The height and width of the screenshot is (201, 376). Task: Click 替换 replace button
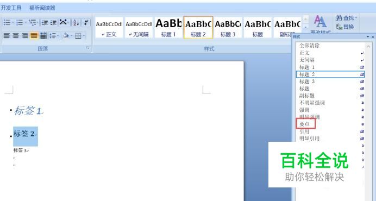tap(345, 27)
